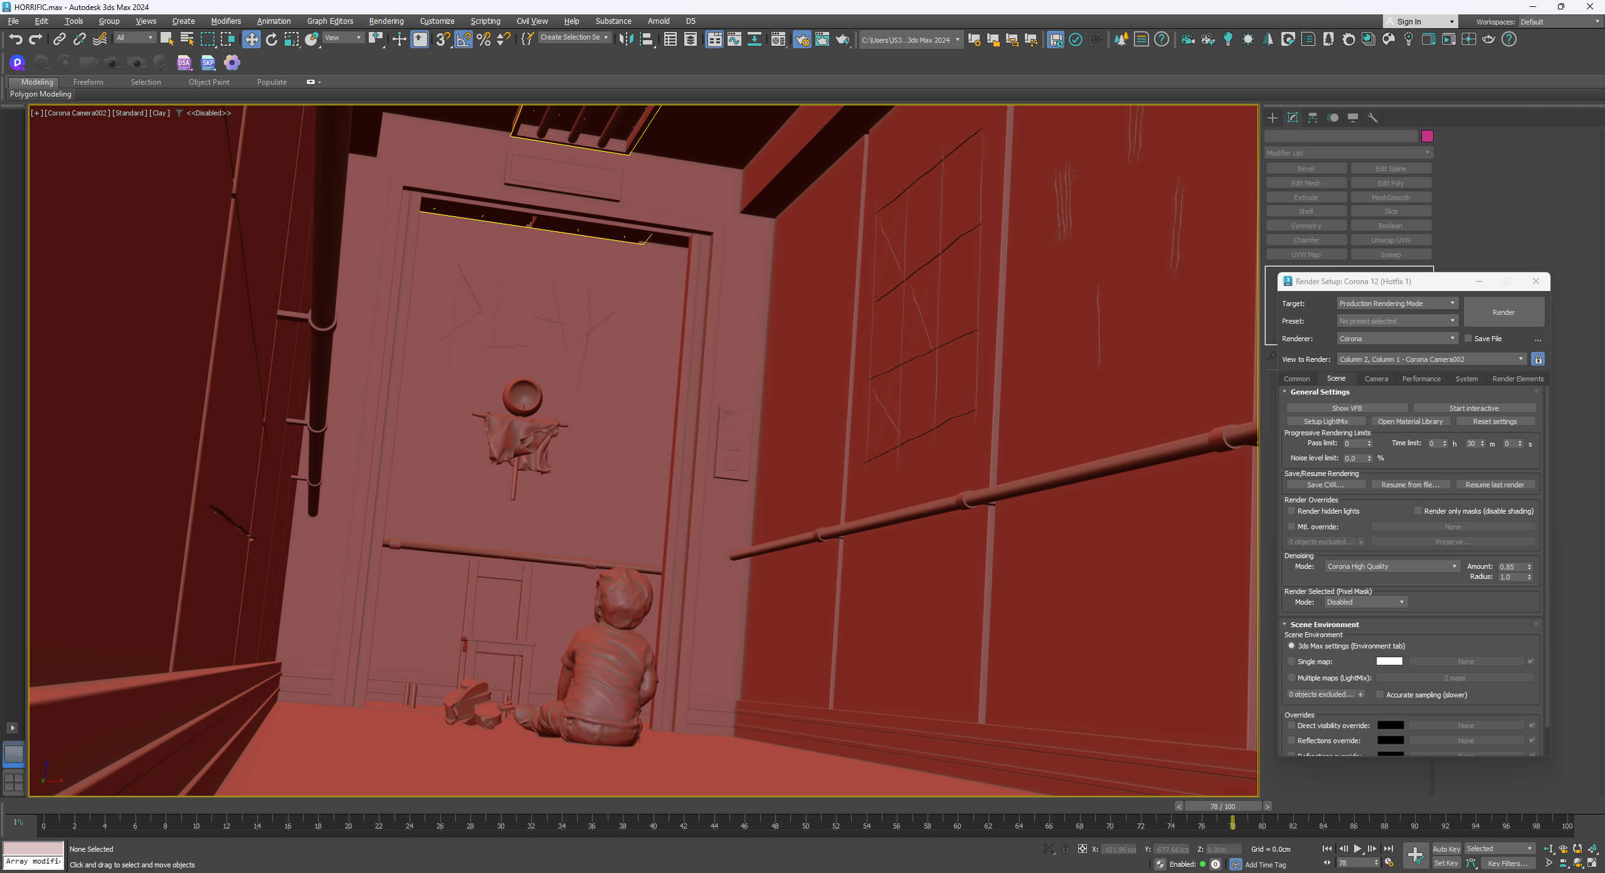The height and width of the screenshot is (873, 1605).
Task: Click the Redo arrow icon
Action: tap(36, 40)
